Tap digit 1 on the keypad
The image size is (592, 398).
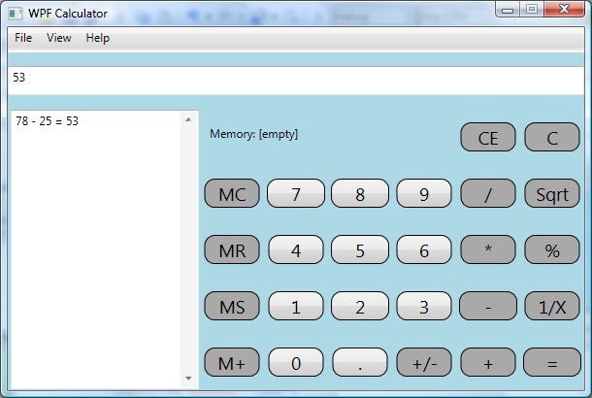point(296,306)
